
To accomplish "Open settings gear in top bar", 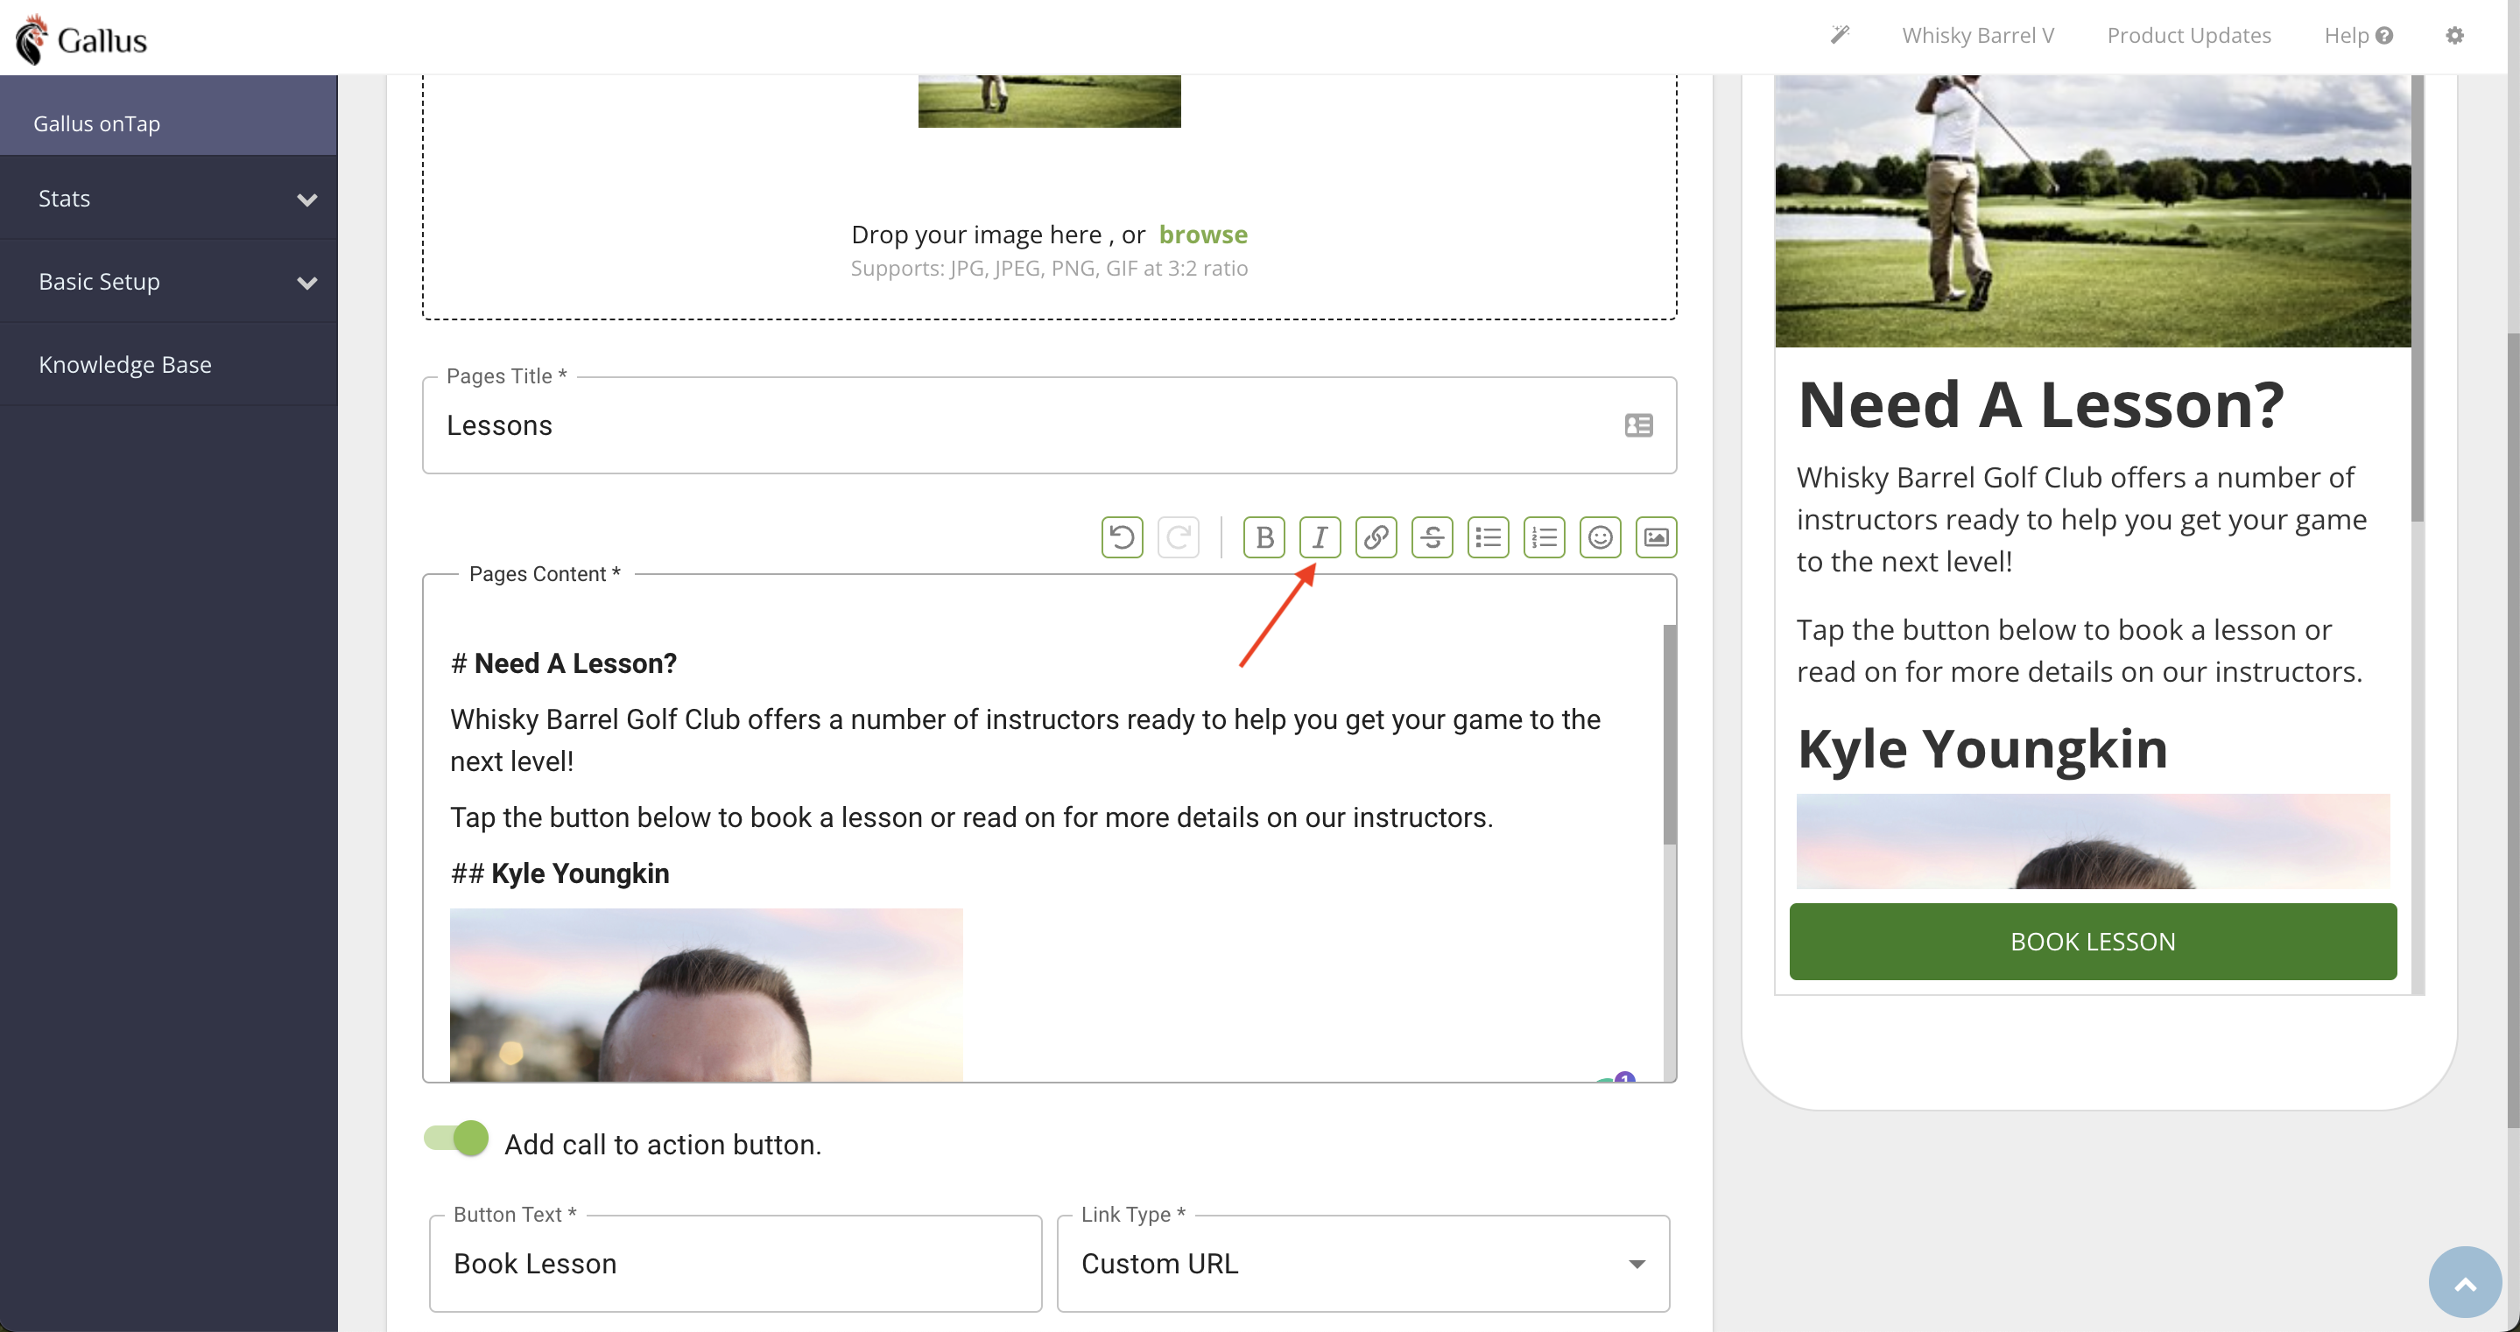I will point(2454,35).
